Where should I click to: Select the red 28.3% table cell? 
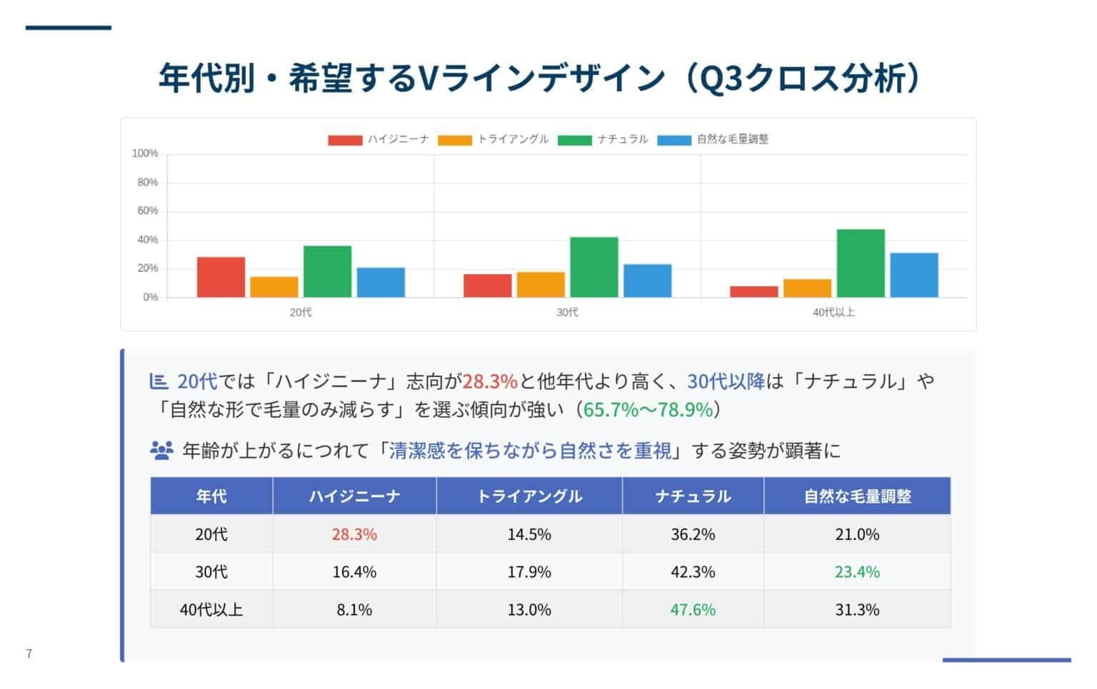[x=354, y=534]
